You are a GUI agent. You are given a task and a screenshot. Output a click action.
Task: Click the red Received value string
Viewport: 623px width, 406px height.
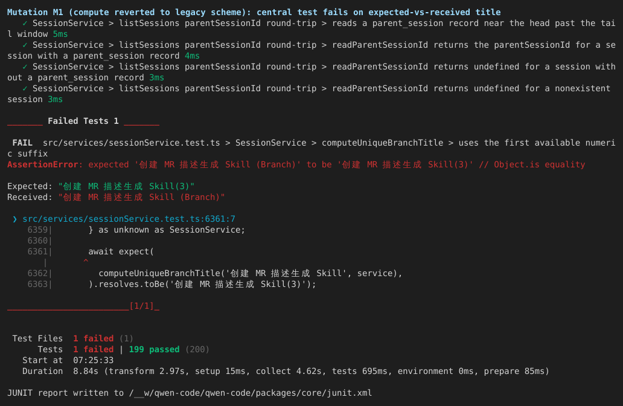[x=141, y=197]
